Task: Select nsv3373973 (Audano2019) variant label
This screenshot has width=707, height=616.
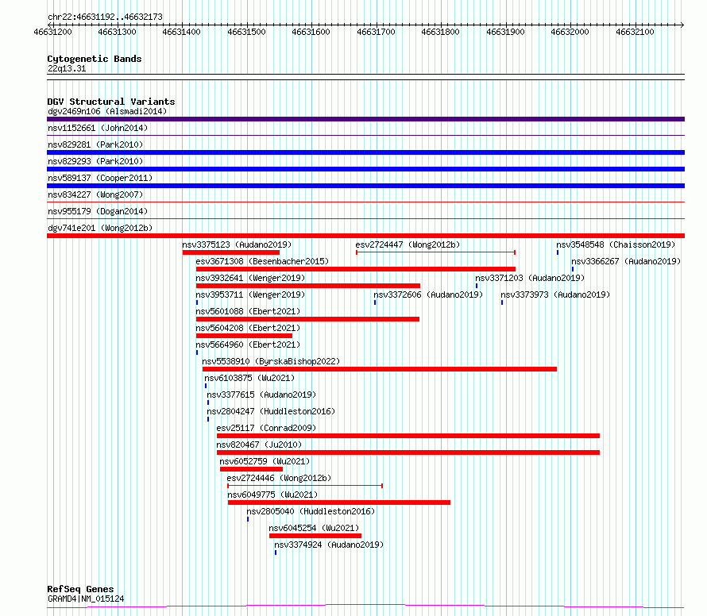Action: pos(555,295)
